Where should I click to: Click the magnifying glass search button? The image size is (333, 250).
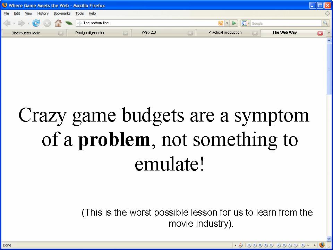pos(325,23)
